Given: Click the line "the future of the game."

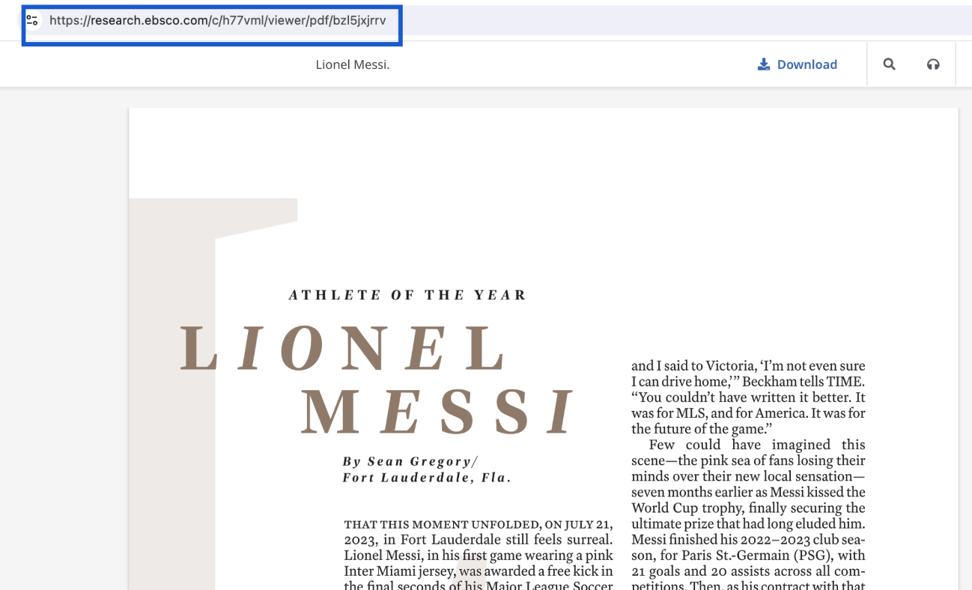Looking at the screenshot, I should click(x=702, y=429).
